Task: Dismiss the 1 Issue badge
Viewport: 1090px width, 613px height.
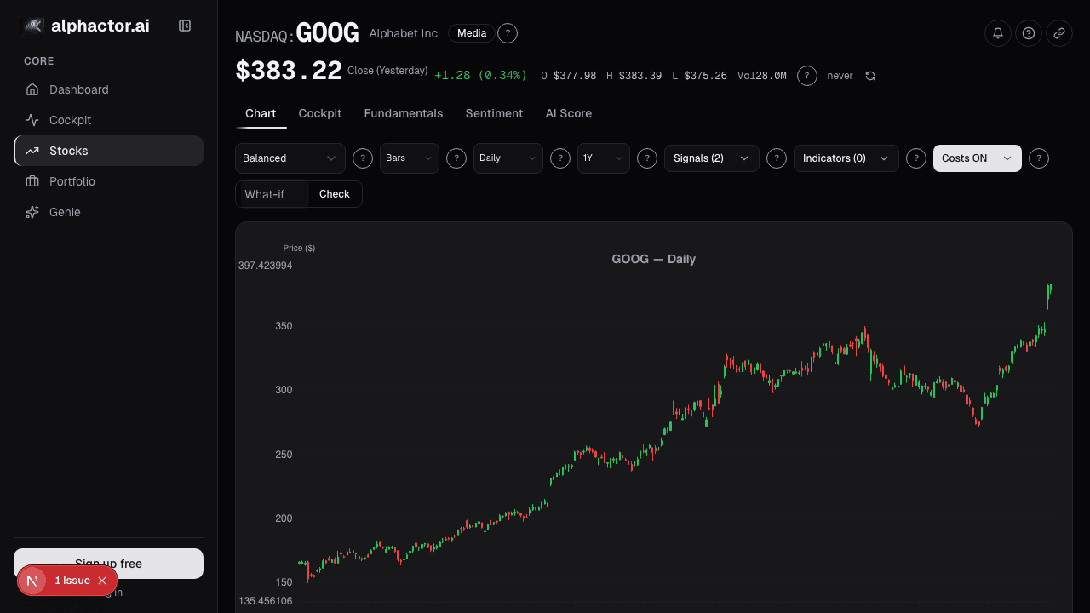Action: point(102,581)
